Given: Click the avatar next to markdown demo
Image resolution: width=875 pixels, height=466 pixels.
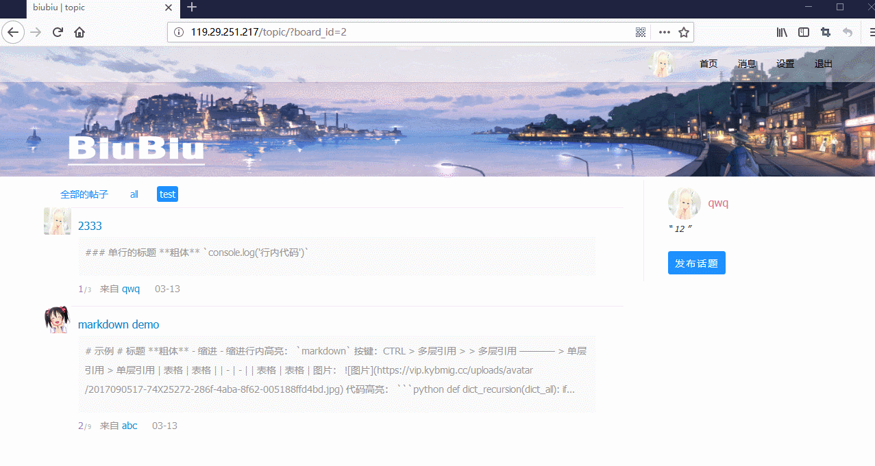Looking at the screenshot, I should (x=58, y=320).
